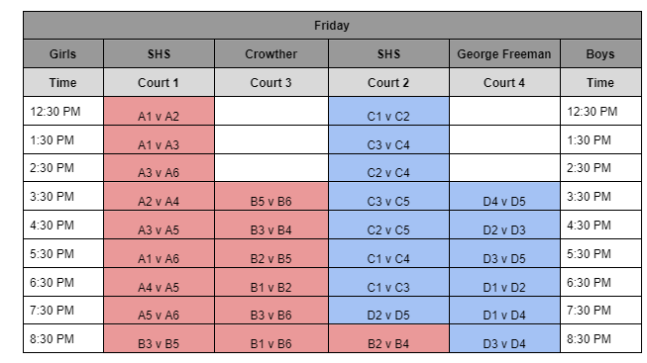Select the red B2 v B4 cell
This screenshot has width=647, height=363.
coord(388,338)
